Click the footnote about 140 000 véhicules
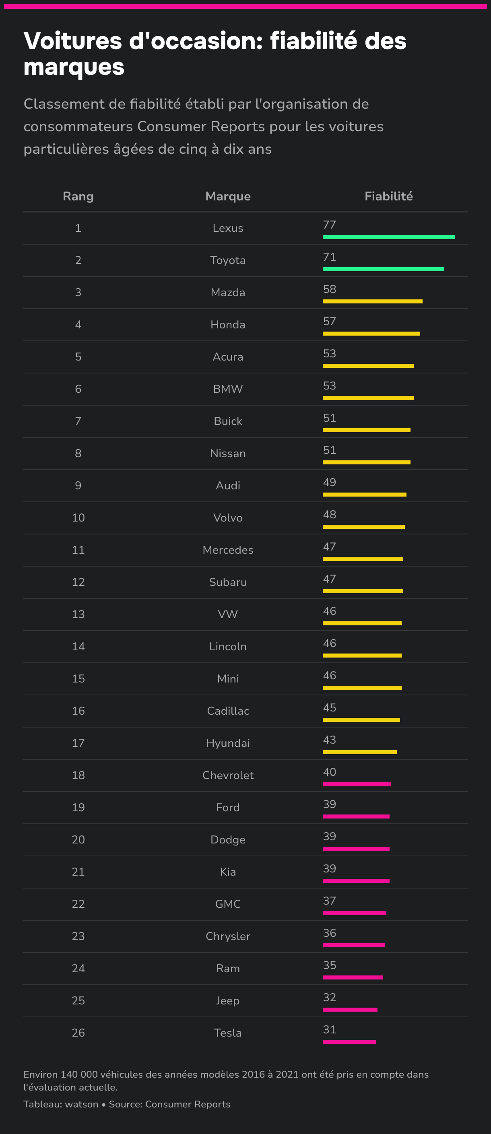 (x=225, y=1080)
